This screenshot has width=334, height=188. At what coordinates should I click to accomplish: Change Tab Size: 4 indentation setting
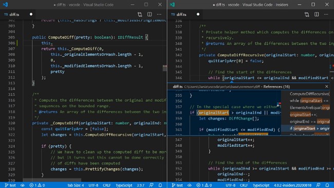(76, 185)
